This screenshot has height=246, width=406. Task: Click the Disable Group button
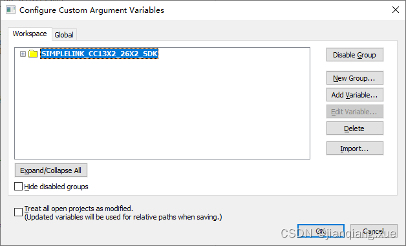coord(354,55)
